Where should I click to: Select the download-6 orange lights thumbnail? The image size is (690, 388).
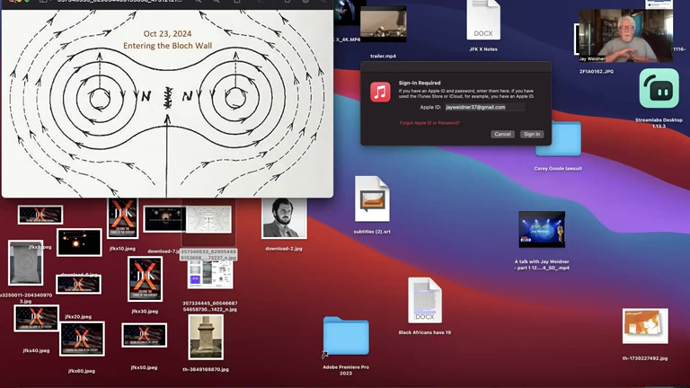coord(79,242)
